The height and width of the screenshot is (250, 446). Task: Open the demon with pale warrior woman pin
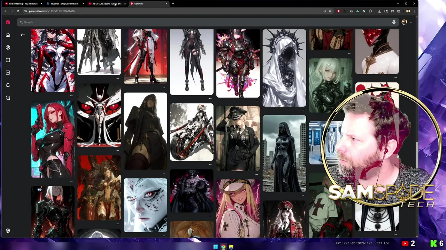point(99,187)
